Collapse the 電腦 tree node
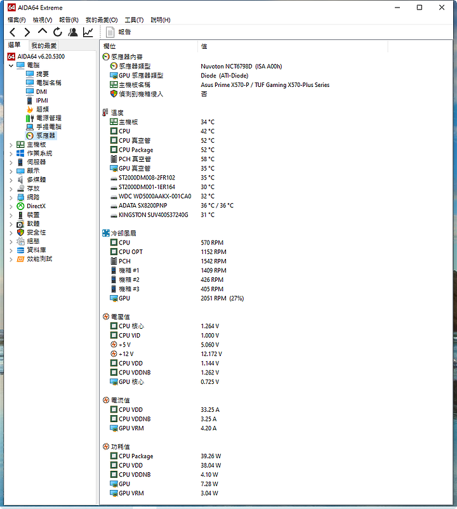Viewport: 457px width, 509px height. (x=11, y=65)
